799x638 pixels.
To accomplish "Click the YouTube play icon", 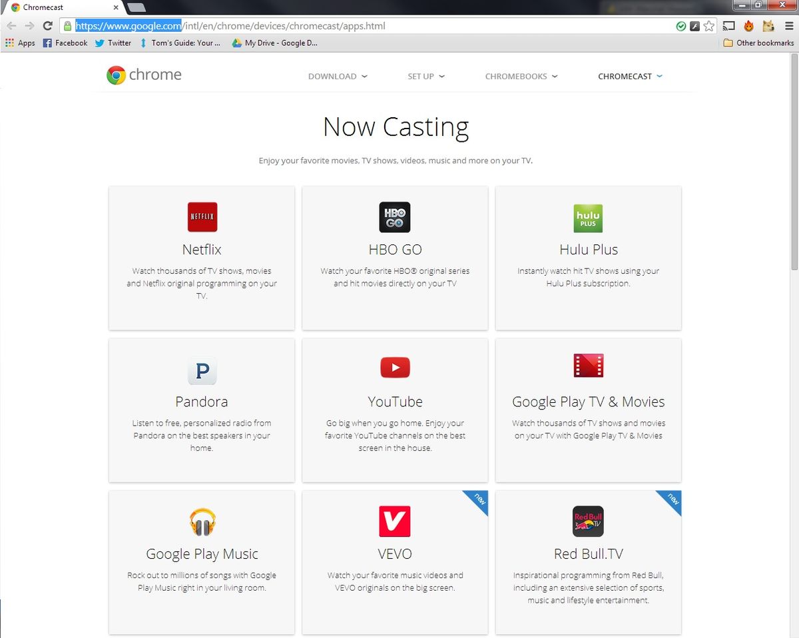I will point(395,367).
